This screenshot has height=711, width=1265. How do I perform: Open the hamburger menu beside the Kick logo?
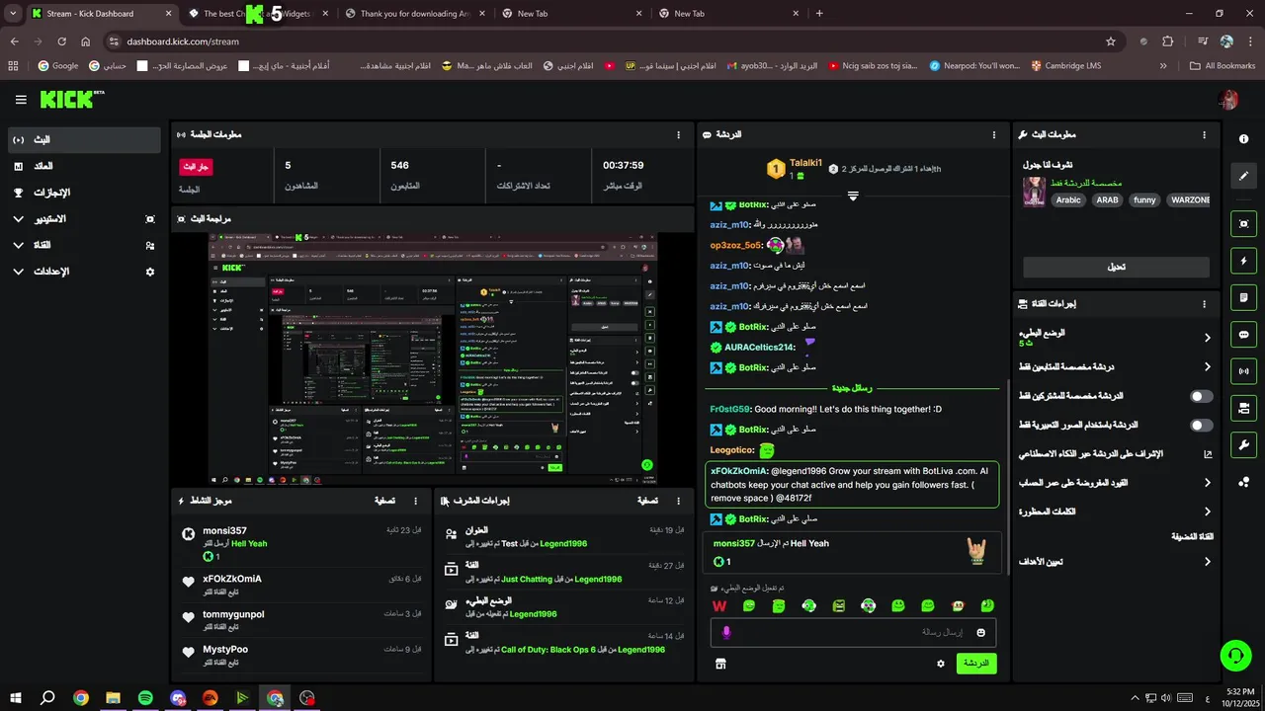pos(21,100)
